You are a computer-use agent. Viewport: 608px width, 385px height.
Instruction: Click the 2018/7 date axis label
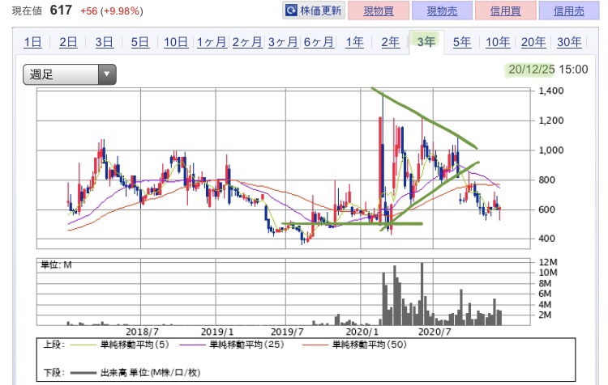(x=143, y=332)
